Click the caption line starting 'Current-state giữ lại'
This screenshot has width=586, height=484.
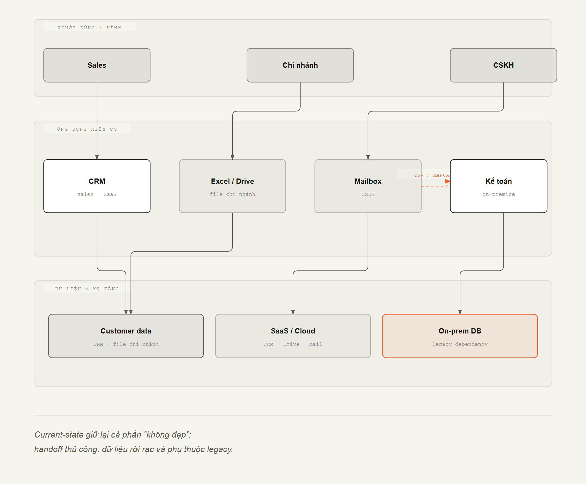[x=113, y=434]
